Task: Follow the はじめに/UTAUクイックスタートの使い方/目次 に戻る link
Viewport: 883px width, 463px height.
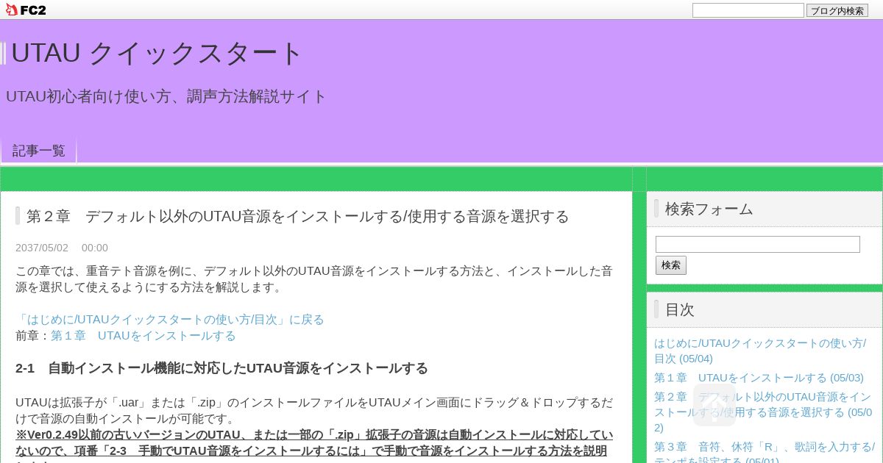Action: [x=170, y=320]
